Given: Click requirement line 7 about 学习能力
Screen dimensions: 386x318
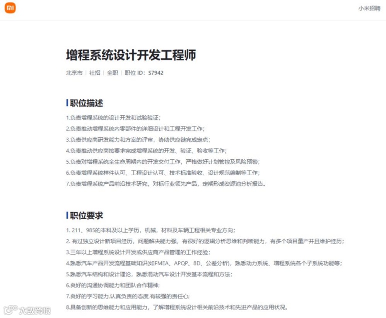Looking at the screenshot, I should (x=128, y=297).
